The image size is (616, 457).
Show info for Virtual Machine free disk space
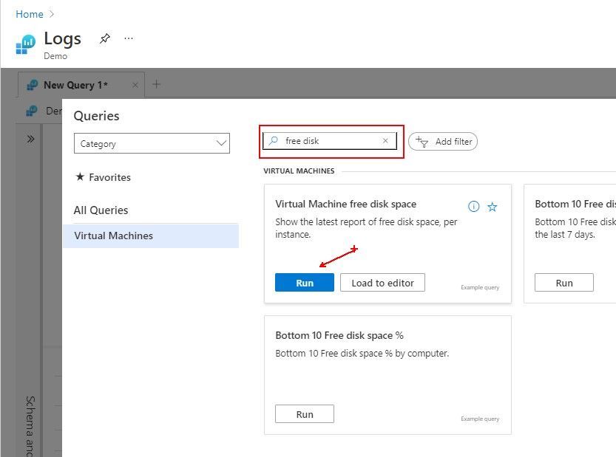coord(474,206)
